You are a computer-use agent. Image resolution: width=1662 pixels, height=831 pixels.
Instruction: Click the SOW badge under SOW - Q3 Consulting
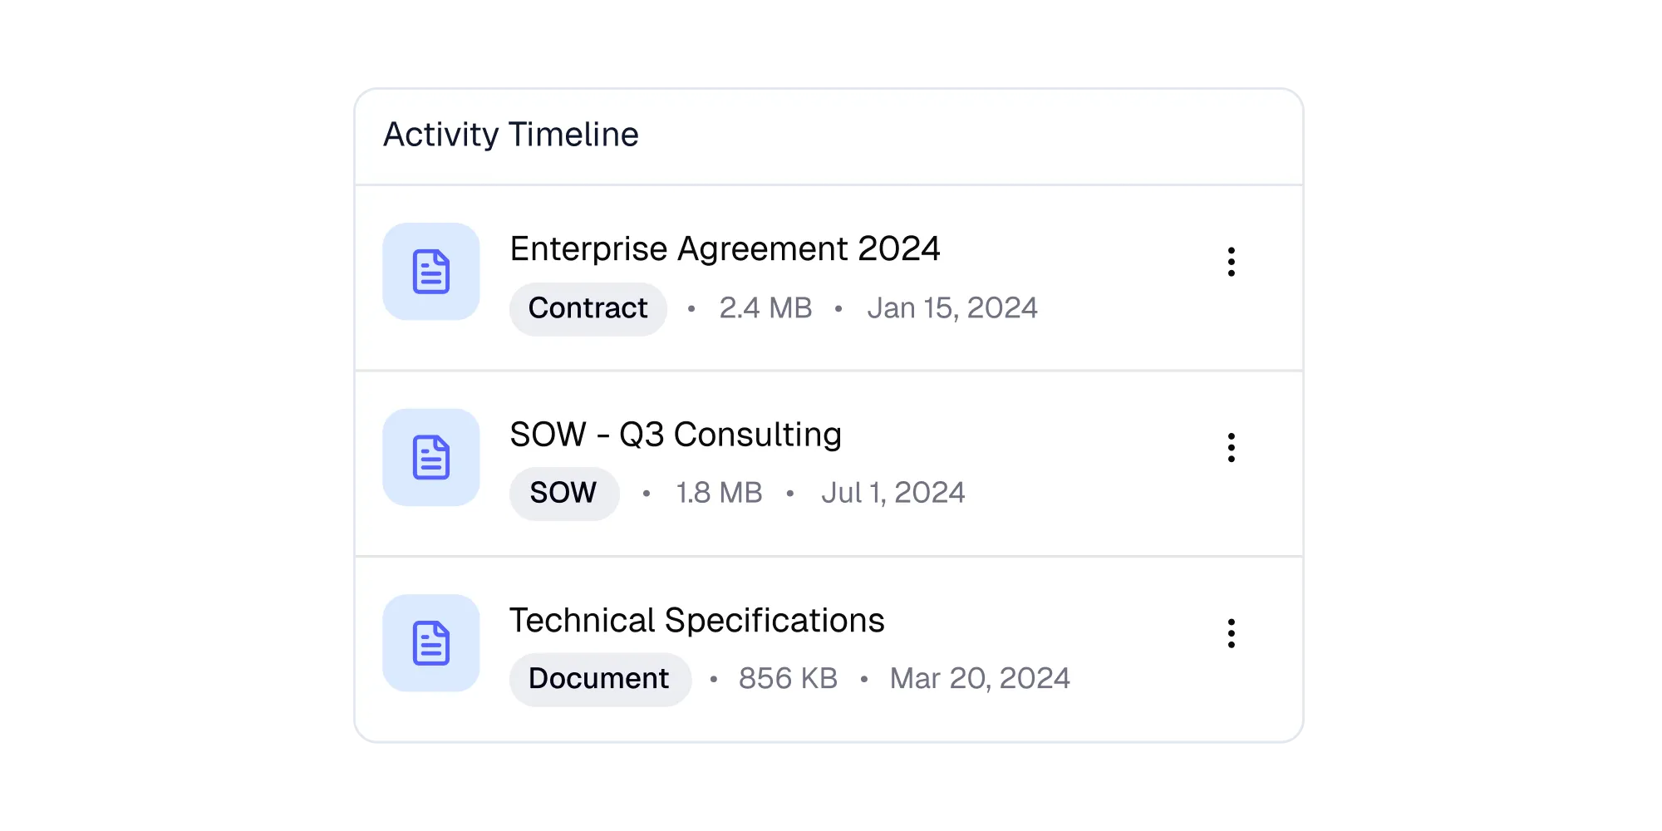click(x=563, y=493)
